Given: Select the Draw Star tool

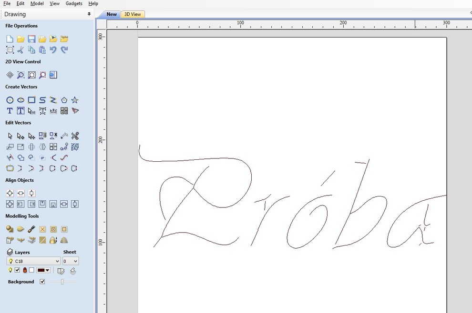Looking at the screenshot, I should (x=75, y=100).
